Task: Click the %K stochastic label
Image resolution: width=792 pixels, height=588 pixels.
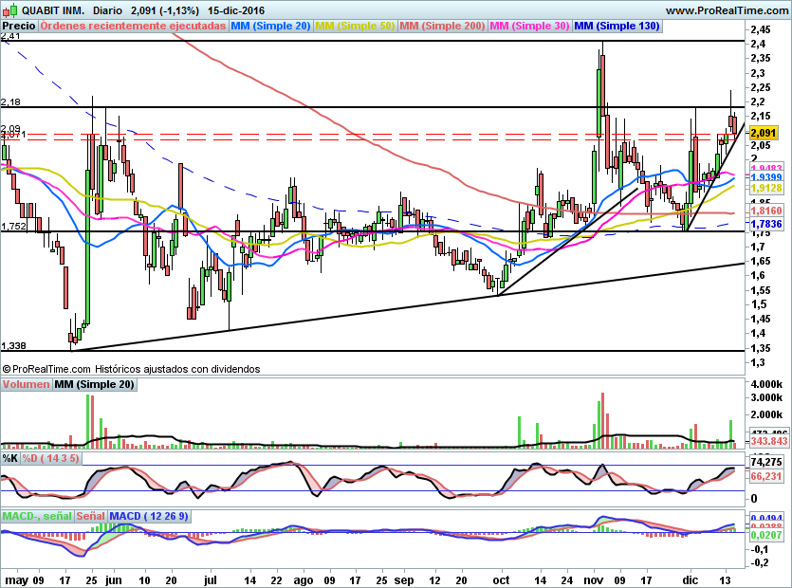Action: pyautogui.click(x=10, y=458)
